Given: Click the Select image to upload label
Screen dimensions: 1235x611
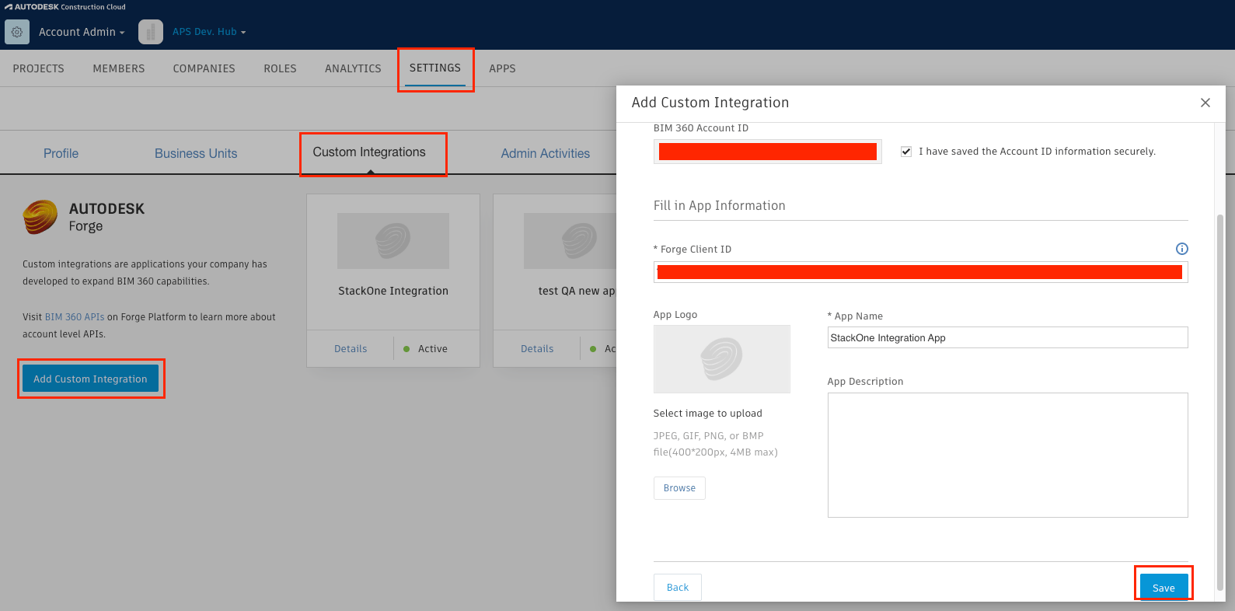Looking at the screenshot, I should (x=708, y=414).
